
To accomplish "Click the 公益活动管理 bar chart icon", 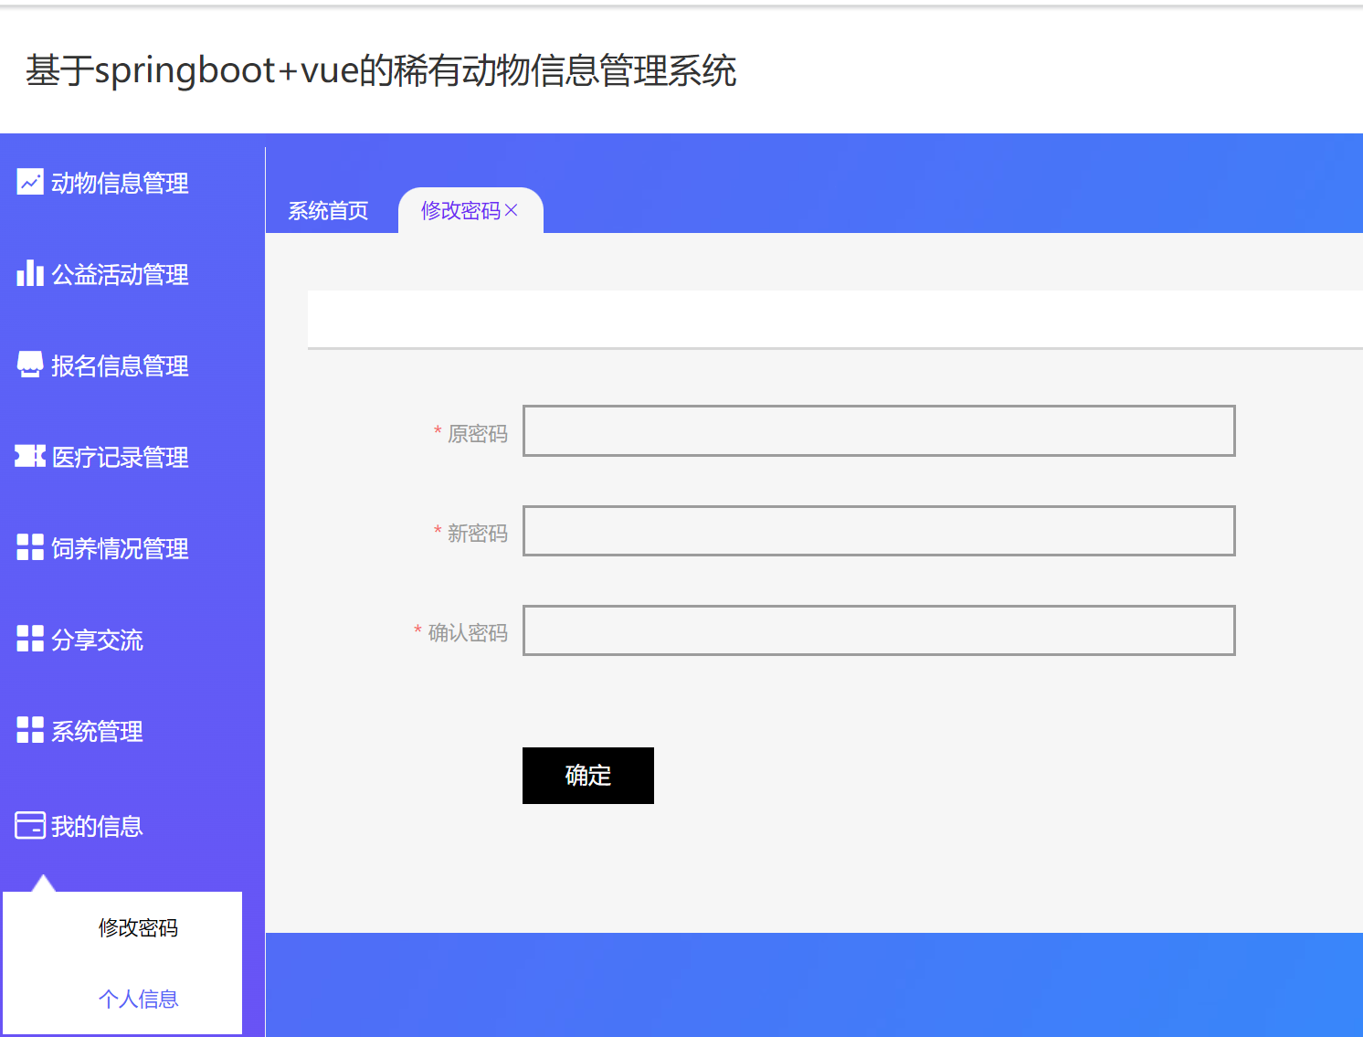I will [28, 274].
